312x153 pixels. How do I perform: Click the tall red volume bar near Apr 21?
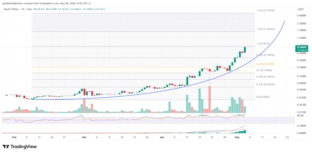[210, 99]
